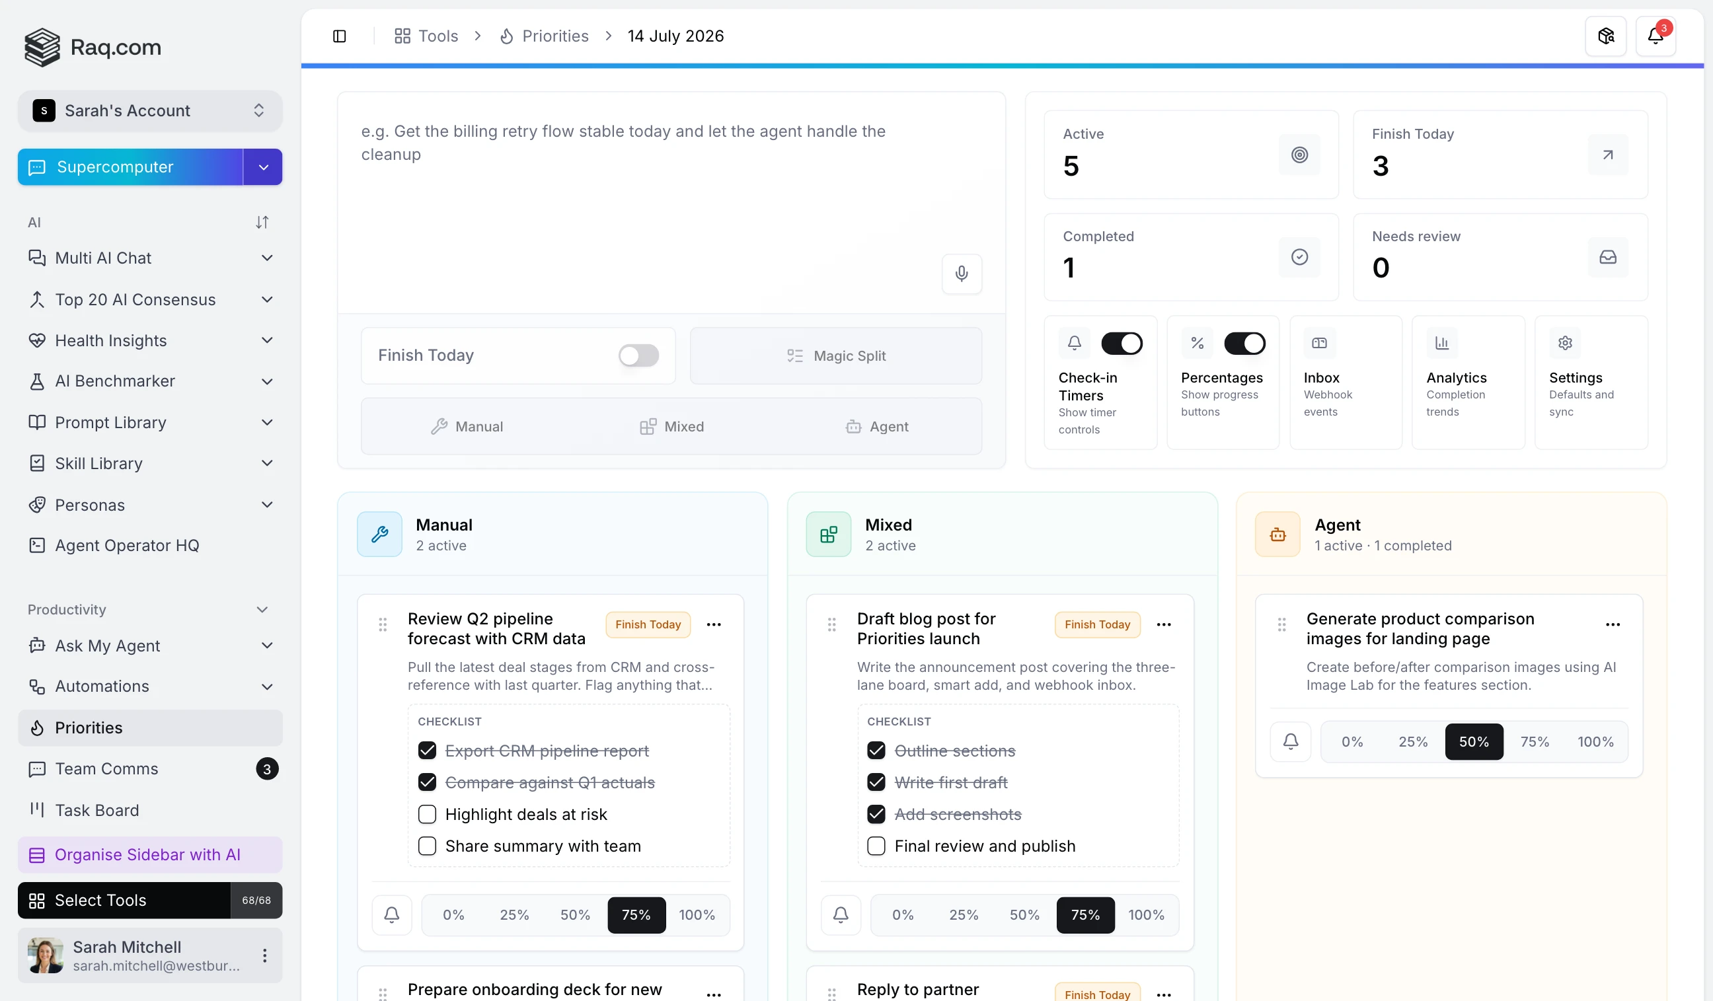
Task: Click the AI section sort arrows icon
Action: (262, 222)
